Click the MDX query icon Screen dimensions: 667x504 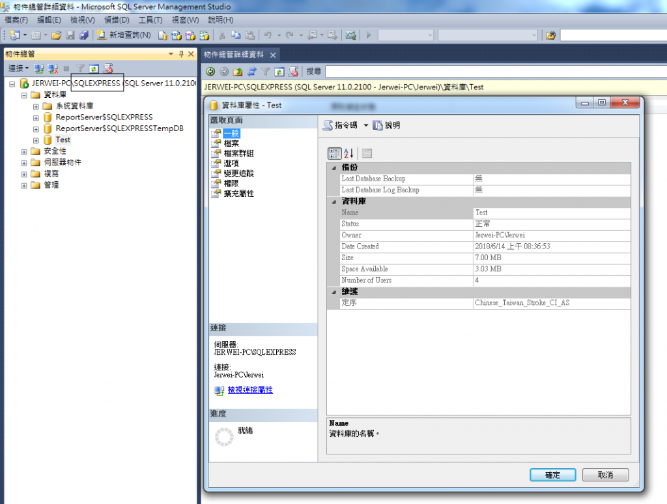point(176,35)
